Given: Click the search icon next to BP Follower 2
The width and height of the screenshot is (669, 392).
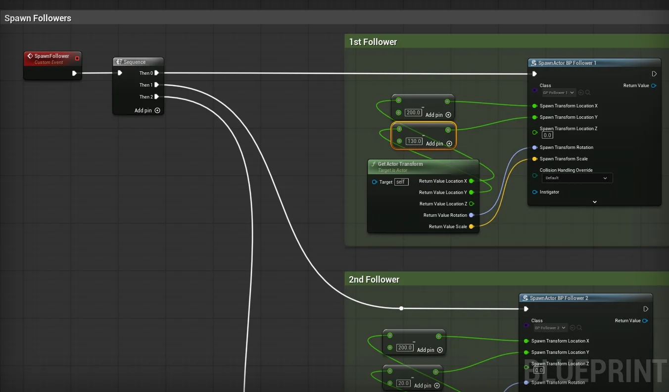Looking at the screenshot, I should point(579,328).
